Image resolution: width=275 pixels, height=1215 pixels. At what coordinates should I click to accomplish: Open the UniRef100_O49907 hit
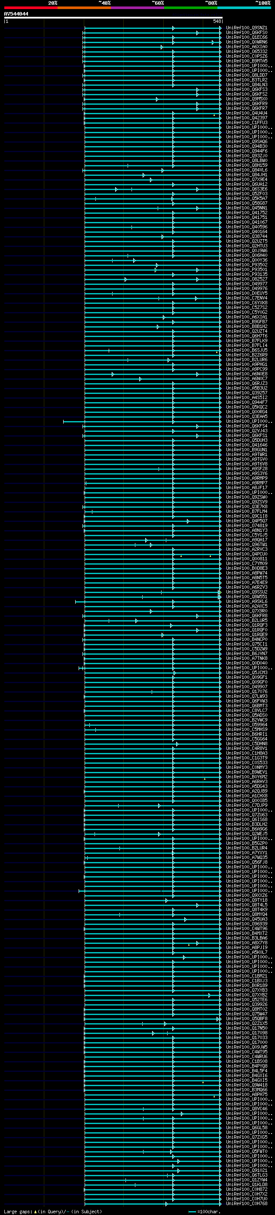click(246, 687)
